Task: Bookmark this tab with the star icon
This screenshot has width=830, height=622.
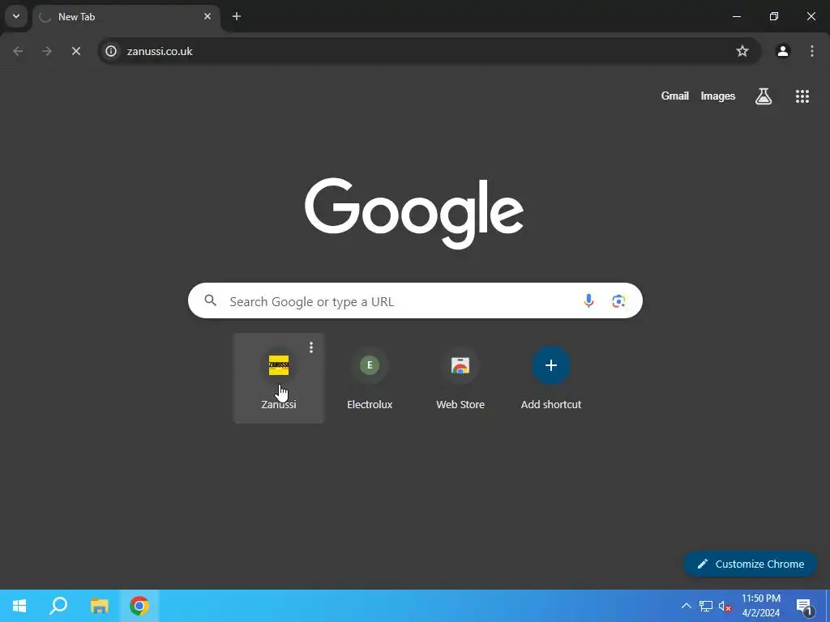Action: (x=742, y=51)
